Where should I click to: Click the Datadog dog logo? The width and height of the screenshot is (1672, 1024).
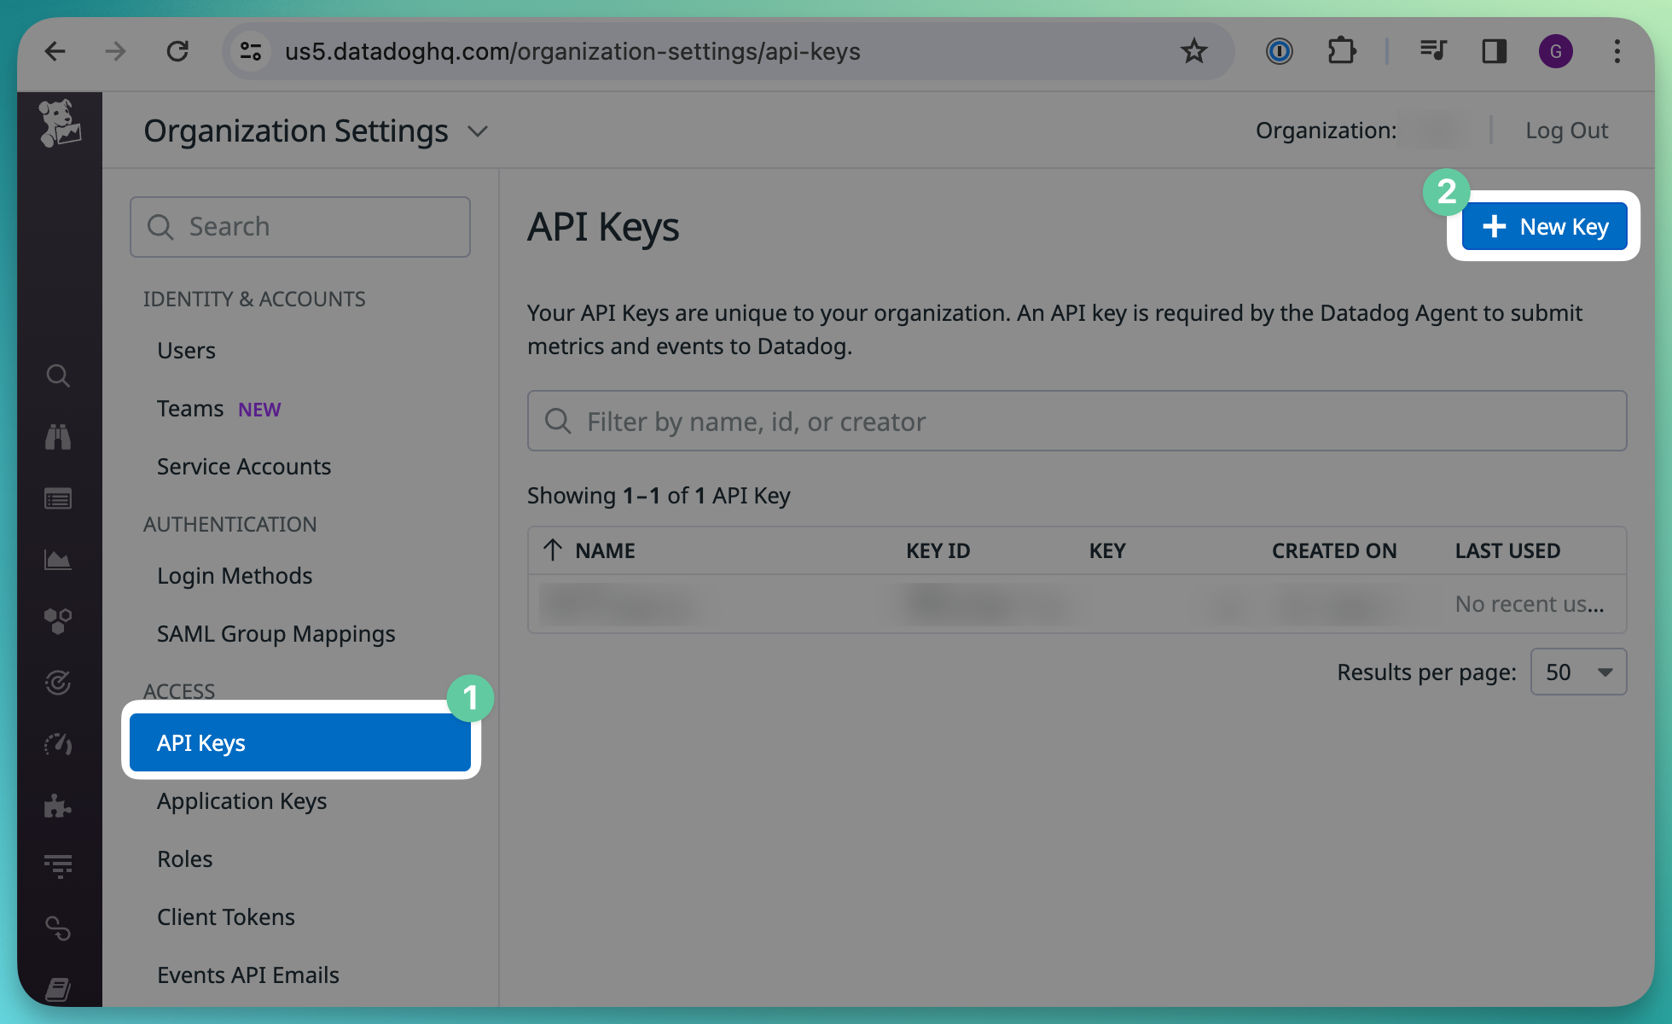[59, 124]
